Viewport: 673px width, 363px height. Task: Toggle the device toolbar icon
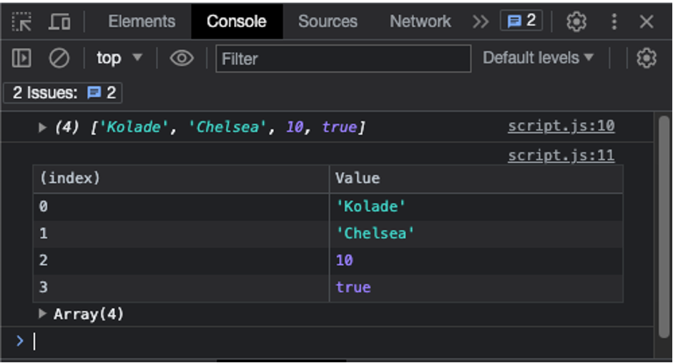(x=59, y=22)
